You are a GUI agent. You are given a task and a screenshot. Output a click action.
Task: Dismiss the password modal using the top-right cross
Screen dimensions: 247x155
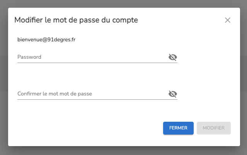[228, 20]
